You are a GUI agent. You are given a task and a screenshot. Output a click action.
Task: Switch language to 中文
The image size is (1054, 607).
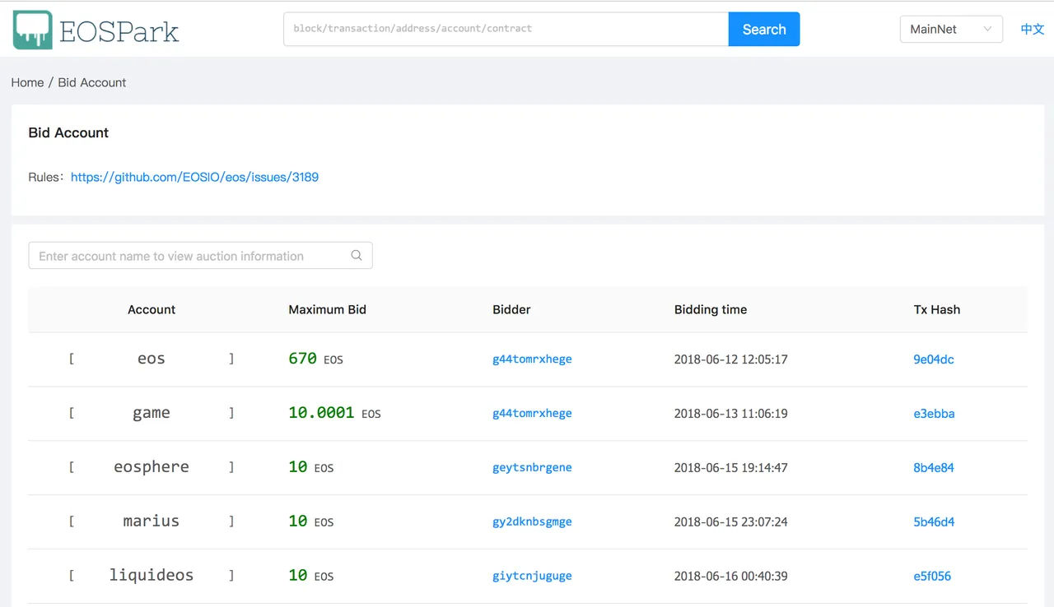point(1033,30)
